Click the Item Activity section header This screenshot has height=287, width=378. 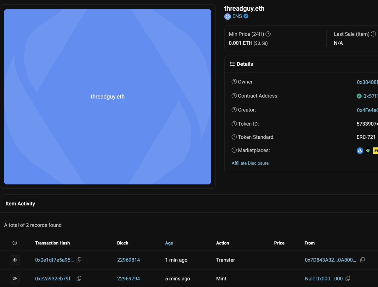coord(20,204)
